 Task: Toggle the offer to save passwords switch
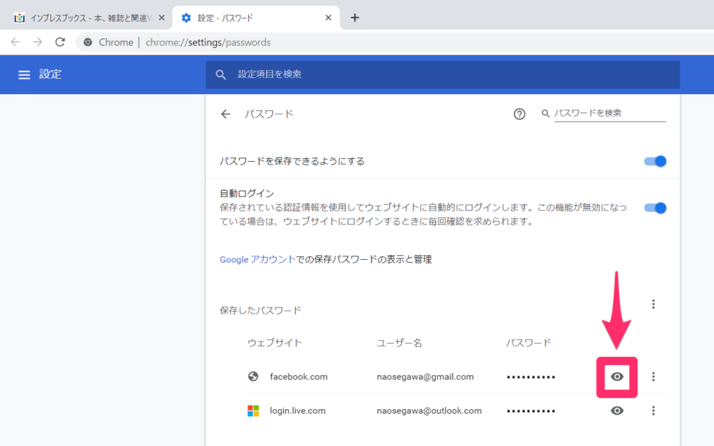(655, 161)
